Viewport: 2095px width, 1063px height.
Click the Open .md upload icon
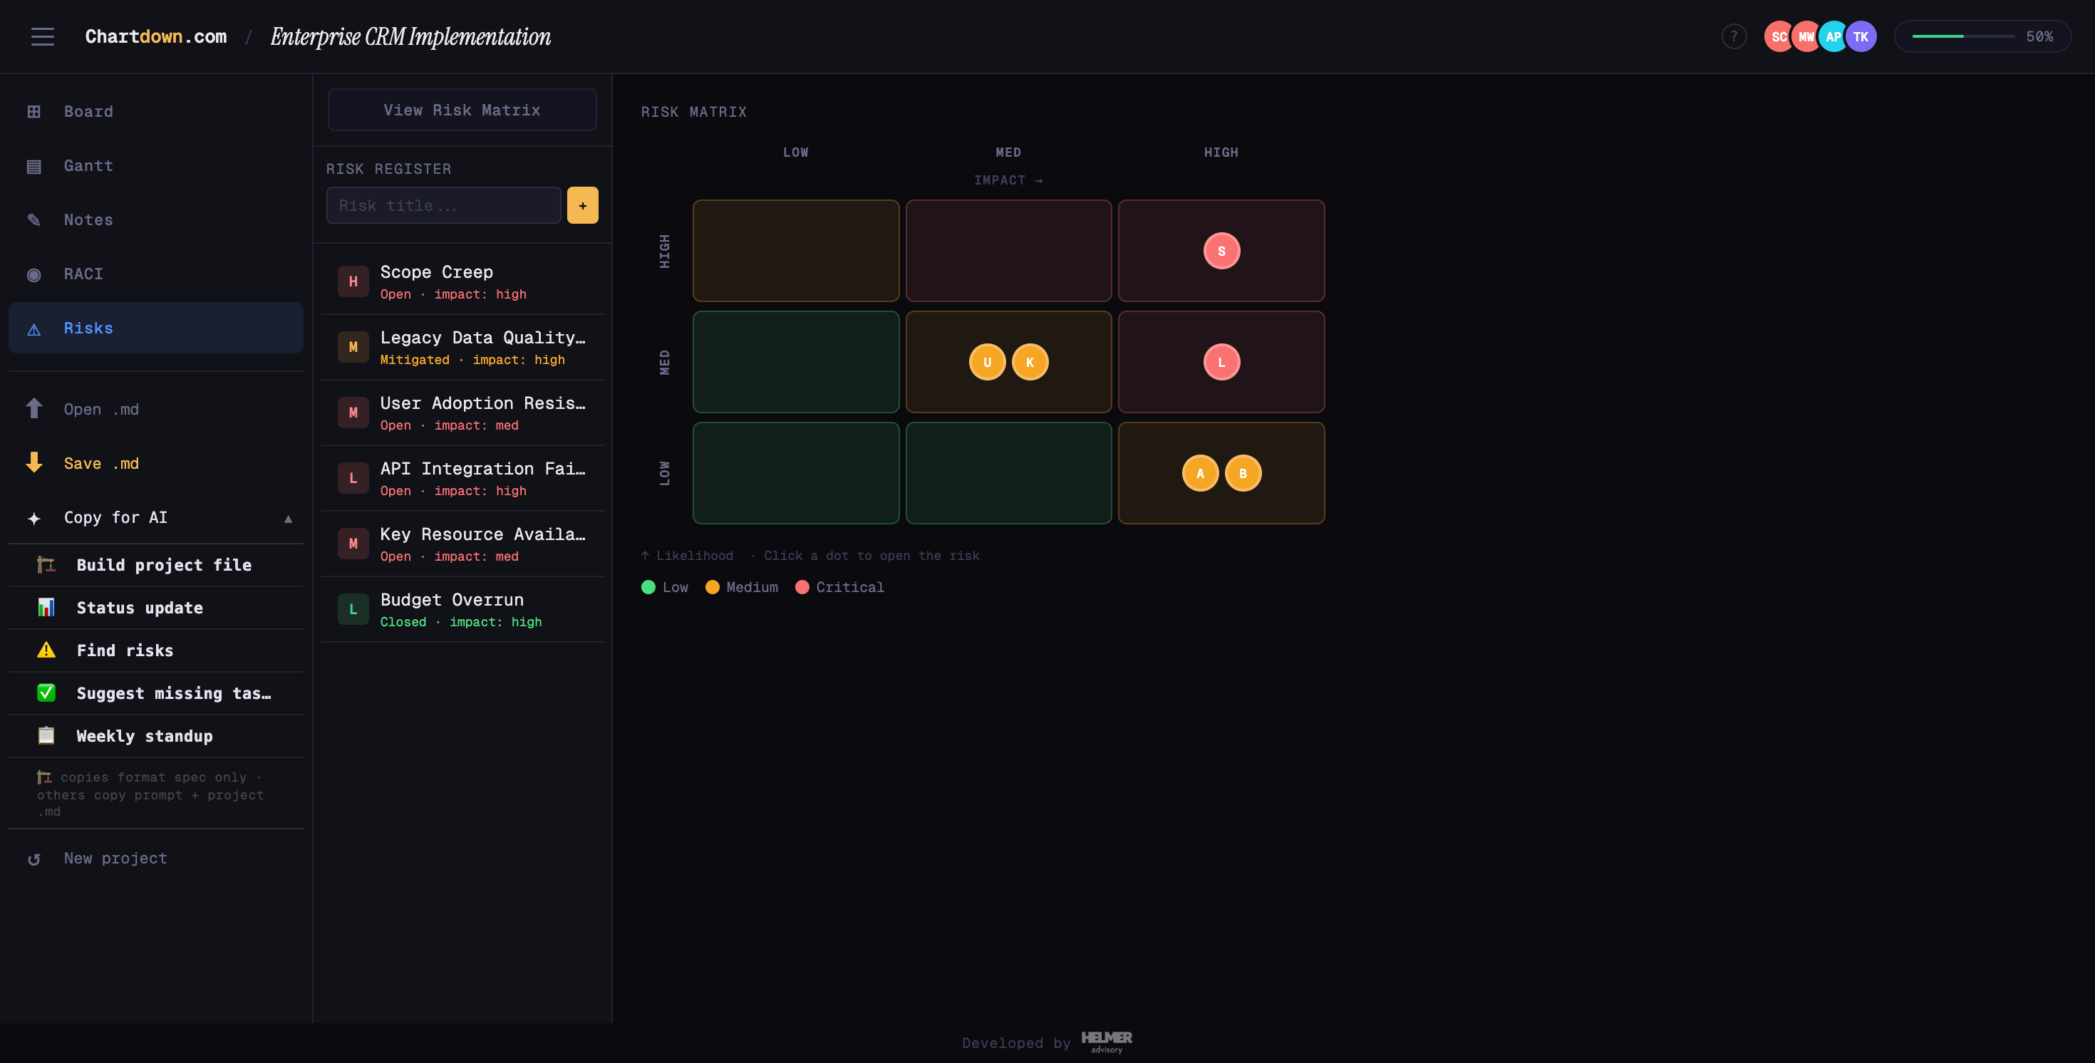point(34,408)
